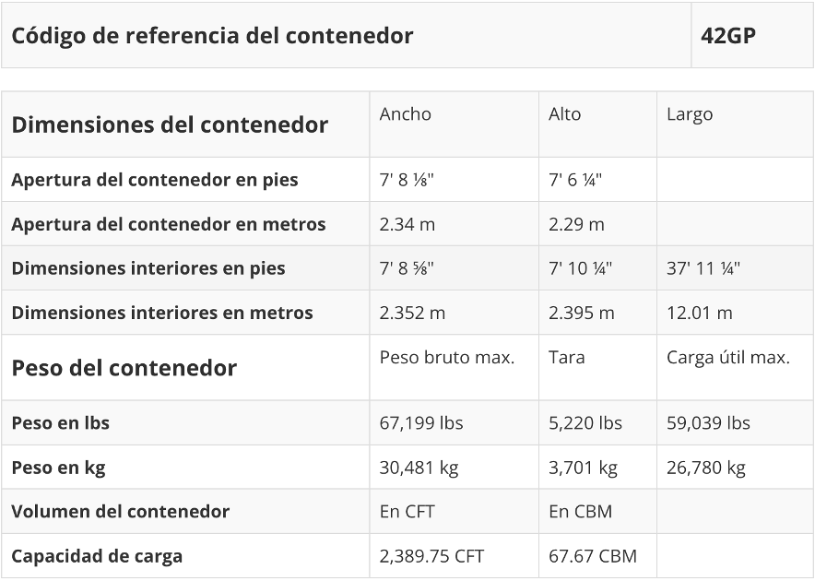The height and width of the screenshot is (581, 815).
Task: Select the 37' 11 ¼" interior length cell
Action: [703, 268]
